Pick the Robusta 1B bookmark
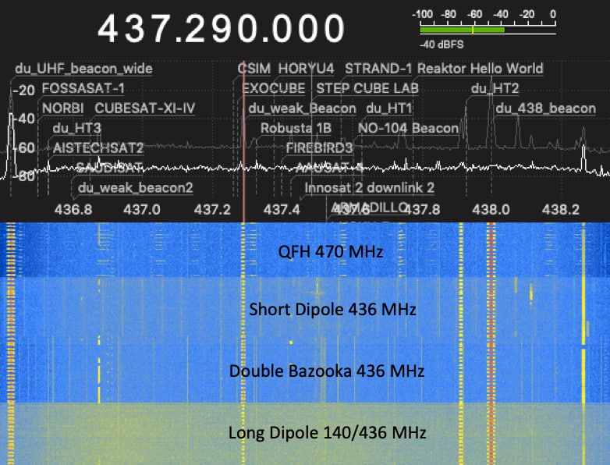Image resolution: width=610 pixels, height=465 pixels. tap(296, 127)
